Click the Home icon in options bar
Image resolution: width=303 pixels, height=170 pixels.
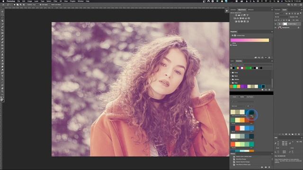3,5
